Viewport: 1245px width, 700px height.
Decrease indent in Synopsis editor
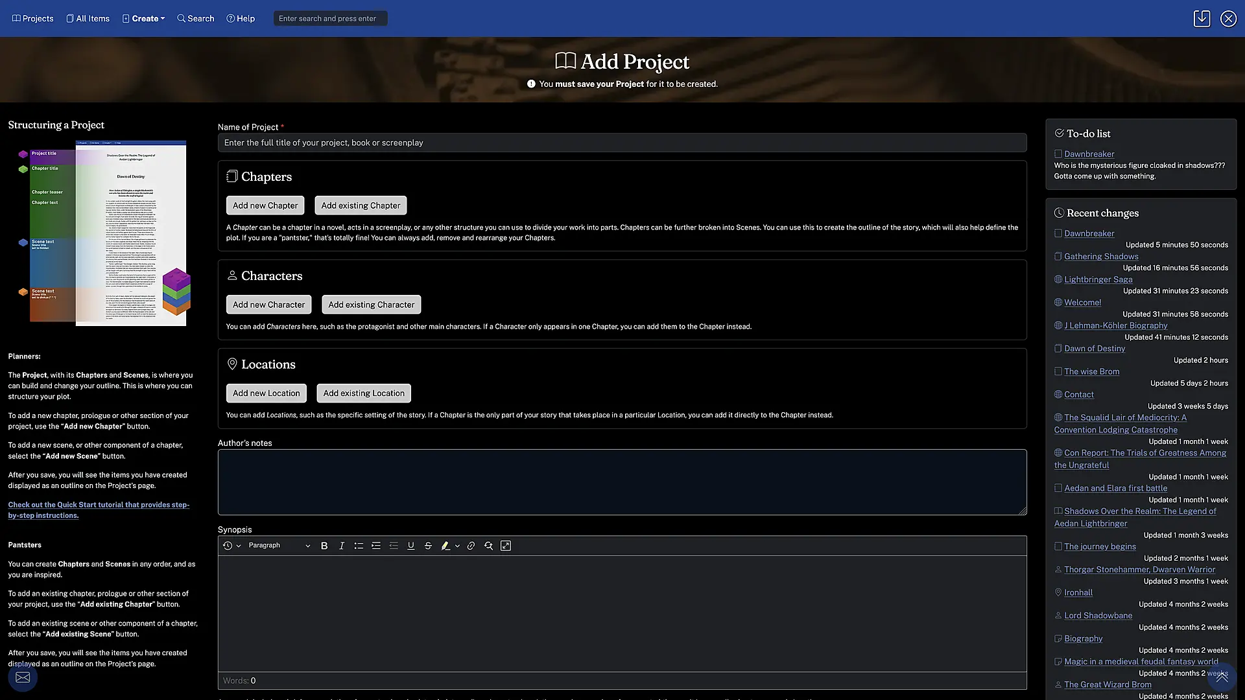click(x=394, y=546)
